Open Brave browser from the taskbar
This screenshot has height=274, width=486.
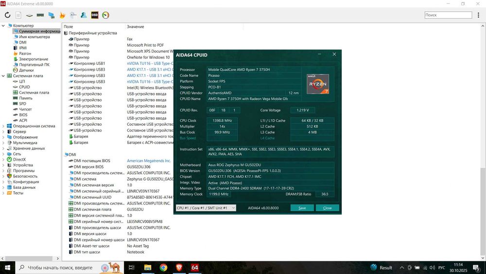(x=179, y=268)
